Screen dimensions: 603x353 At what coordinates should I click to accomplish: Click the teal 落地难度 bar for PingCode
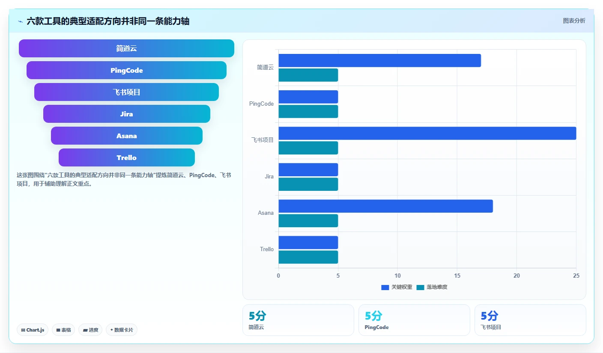tap(308, 111)
